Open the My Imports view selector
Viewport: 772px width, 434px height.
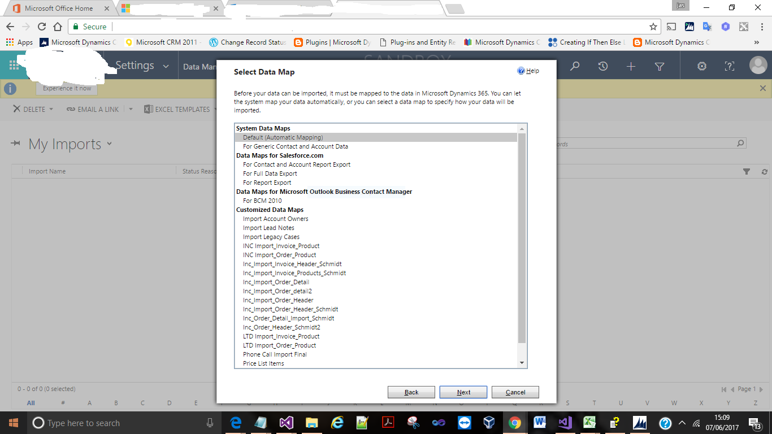tap(110, 144)
